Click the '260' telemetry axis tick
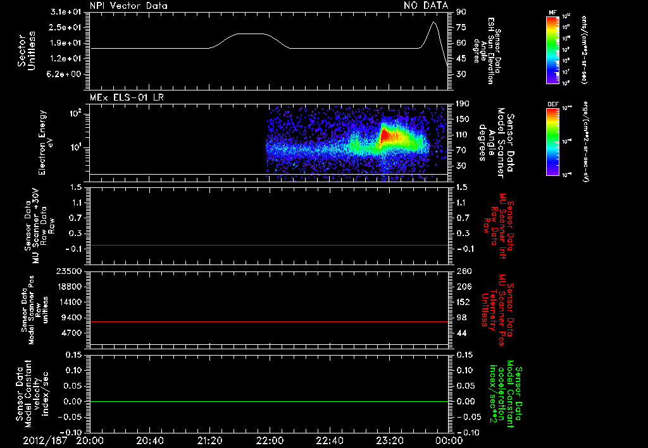The image size is (648, 448). click(464, 271)
